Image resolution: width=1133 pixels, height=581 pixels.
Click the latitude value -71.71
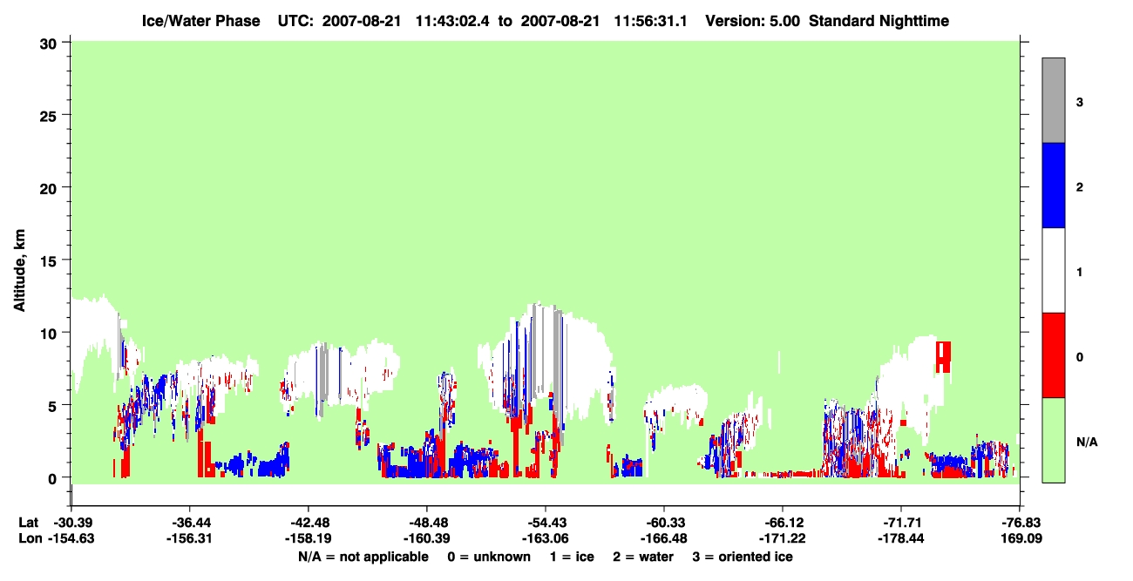click(900, 523)
